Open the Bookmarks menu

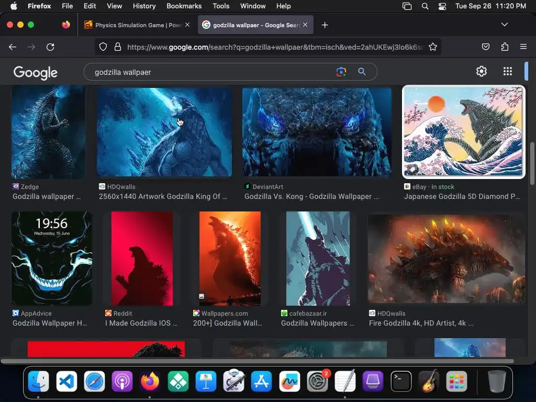(x=184, y=6)
